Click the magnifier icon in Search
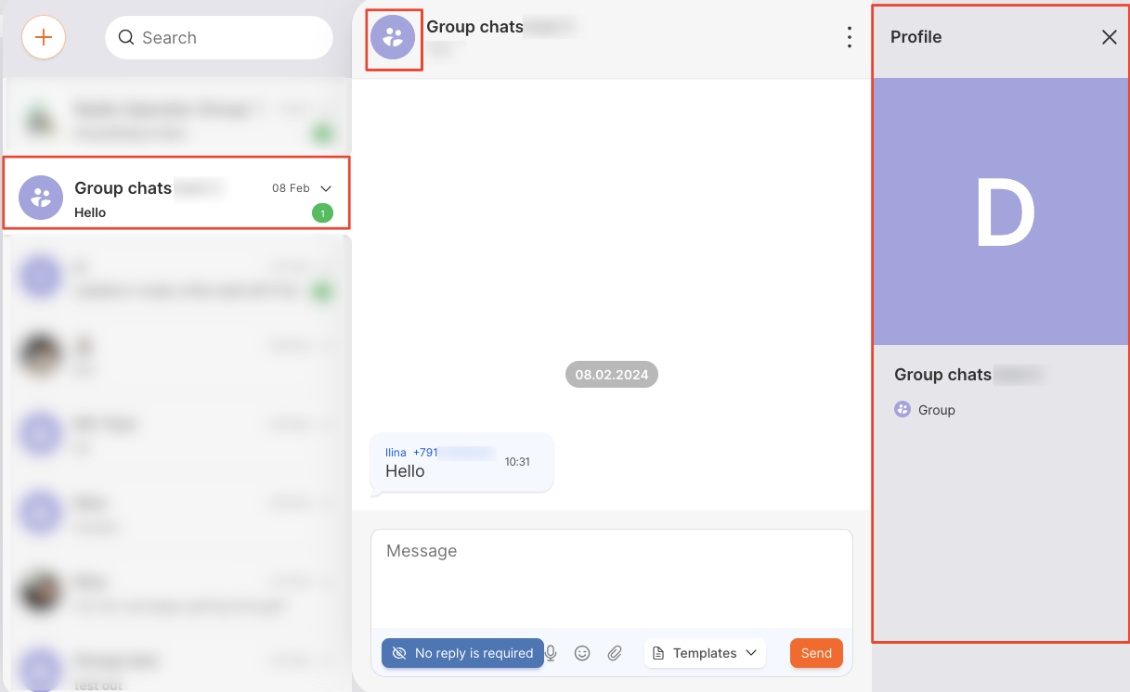 (127, 38)
